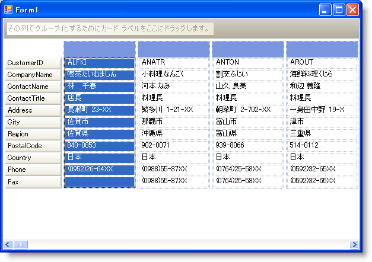Click contact title 店長 in ALFKI card

100,98
